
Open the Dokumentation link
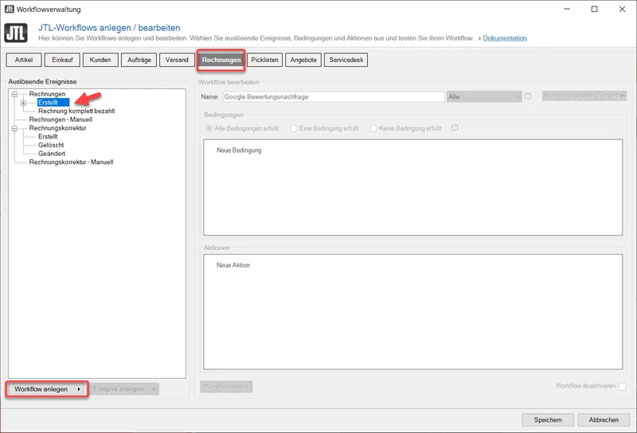point(505,38)
